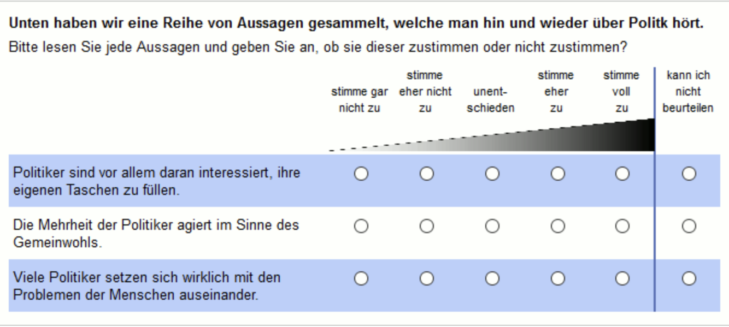Select 'stimme eher nicht zu' for Taschen füllen statement

(x=427, y=174)
